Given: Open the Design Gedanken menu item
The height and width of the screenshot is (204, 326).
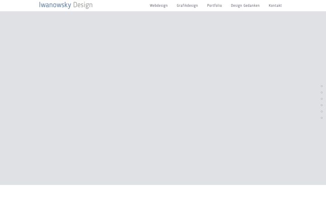Looking at the screenshot, I should click(x=245, y=5).
